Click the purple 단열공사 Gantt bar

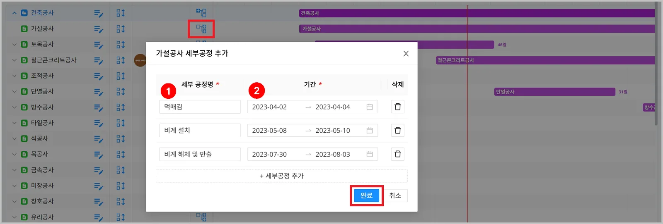(x=555, y=92)
